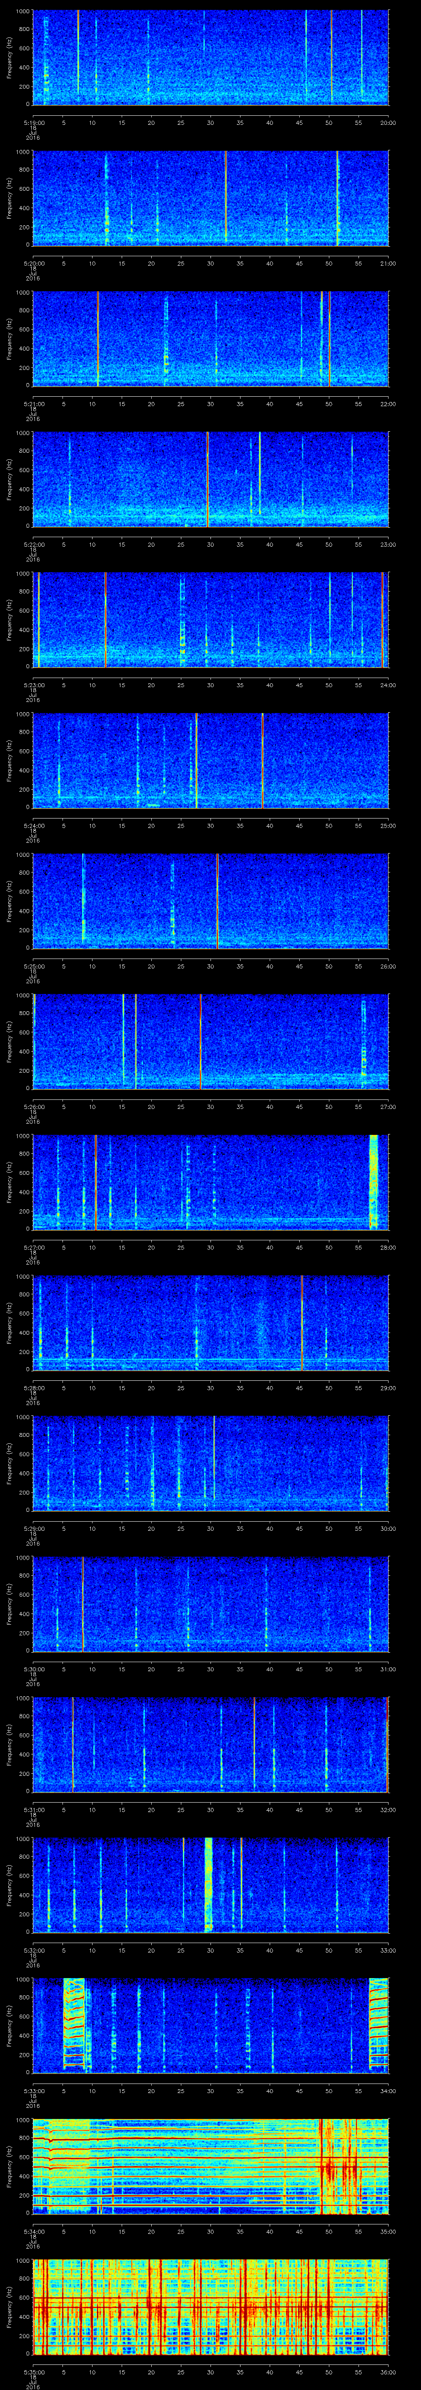
Task: Click the '5:23:00' start time label
Action: (33, 685)
